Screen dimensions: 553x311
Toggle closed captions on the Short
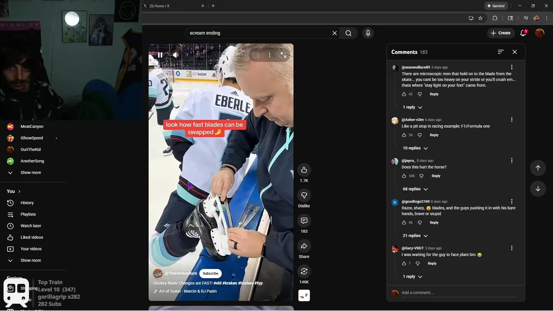tap(256, 55)
